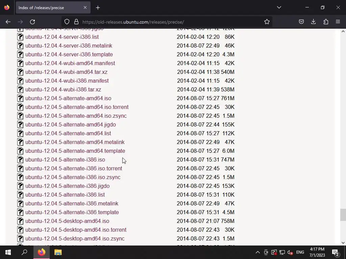Click file icon beside ubuntu-12.04.4-wubi-amd64.tar.xz
This screenshot has width=346, height=259.
click(x=20, y=72)
